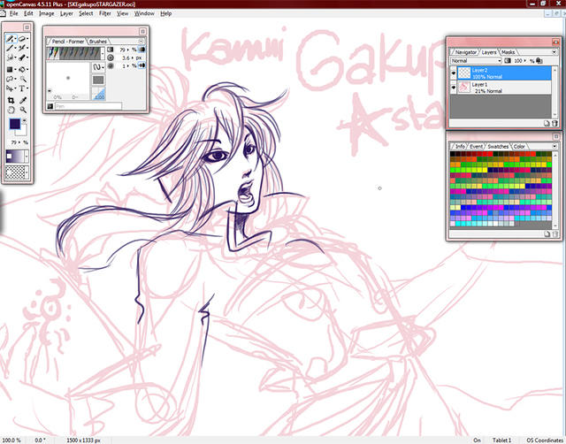Select the Move layer tool
Viewport: 566px width, 444px height.
tap(10, 88)
